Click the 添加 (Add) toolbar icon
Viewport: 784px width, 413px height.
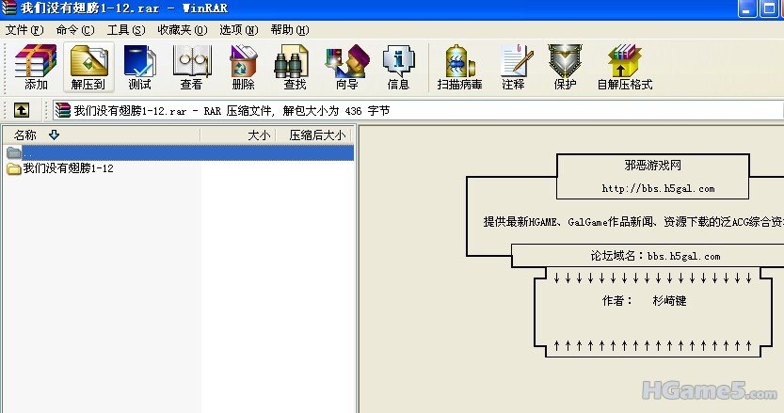36,67
